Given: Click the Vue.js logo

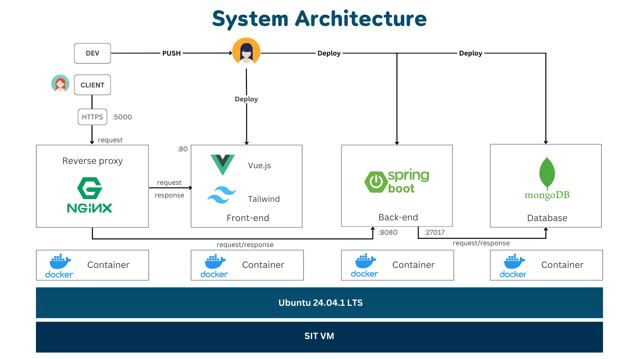Looking at the screenshot, I should tap(223, 165).
